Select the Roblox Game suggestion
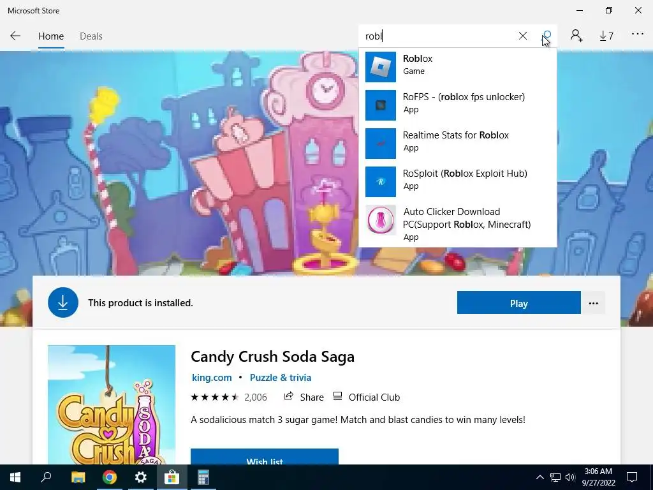 [x=457, y=66]
